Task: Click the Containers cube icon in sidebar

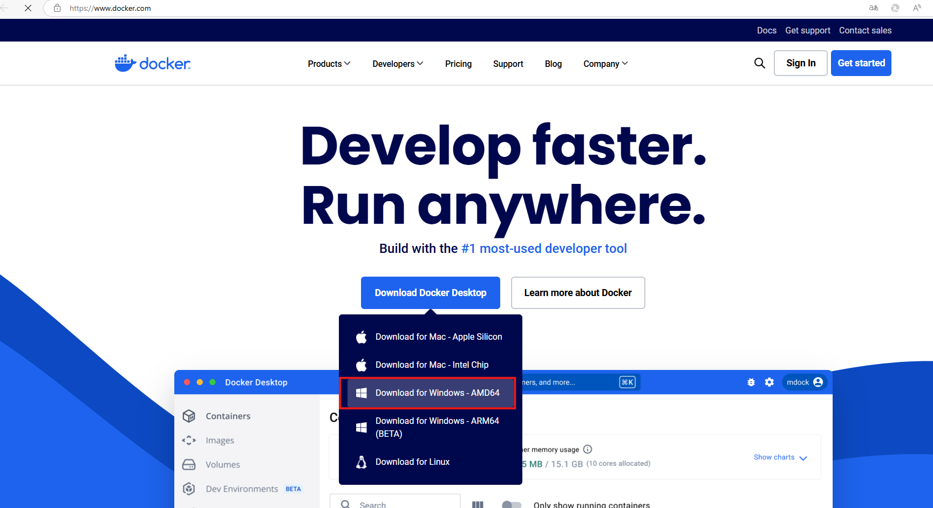Action: pyautogui.click(x=189, y=416)
